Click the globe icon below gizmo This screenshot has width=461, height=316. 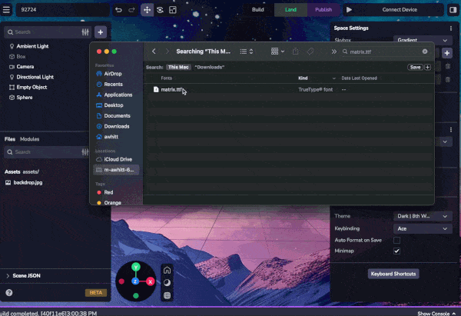click(167, 295)
